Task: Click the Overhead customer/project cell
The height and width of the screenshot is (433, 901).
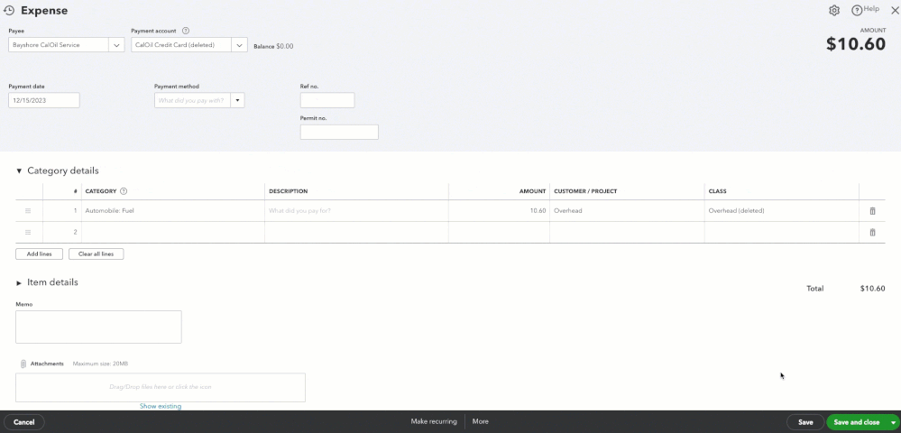Action: pyautogui.click(x=627, y=211)
